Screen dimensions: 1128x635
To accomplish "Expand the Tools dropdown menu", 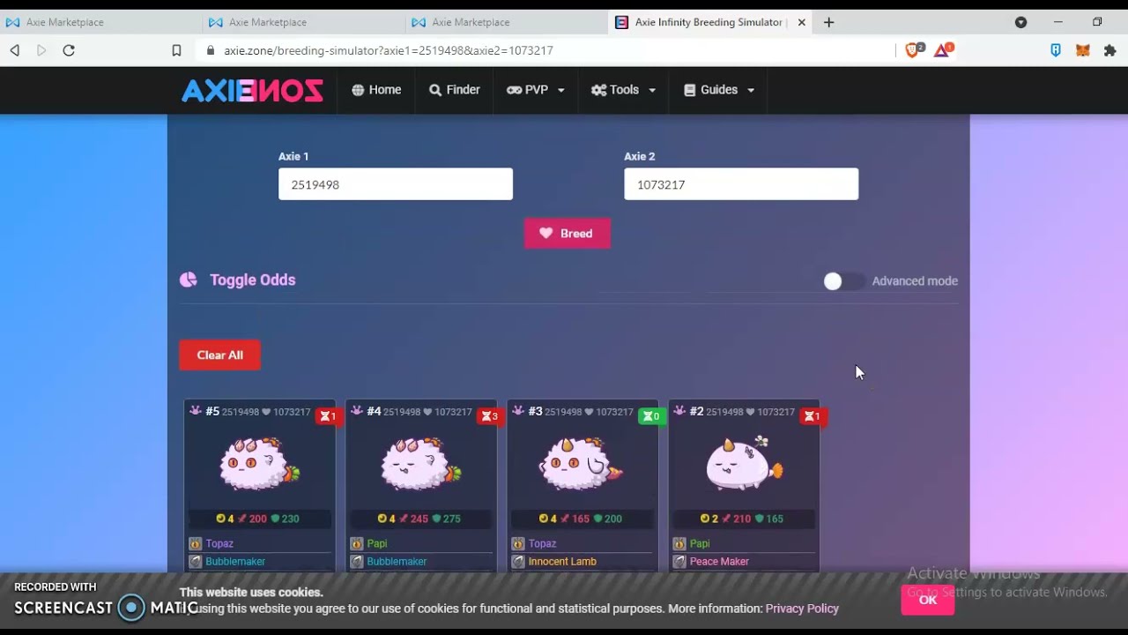I will point(624,90).
